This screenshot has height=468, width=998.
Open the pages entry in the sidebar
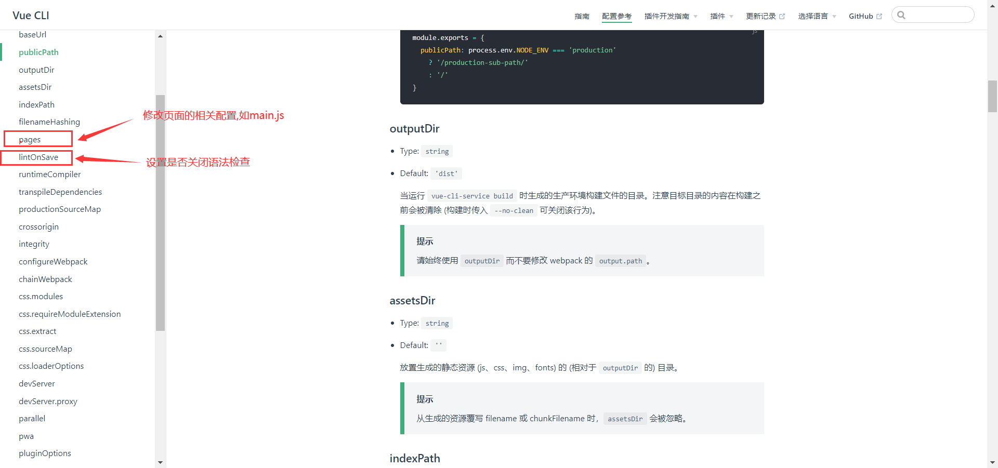point(30,139)
